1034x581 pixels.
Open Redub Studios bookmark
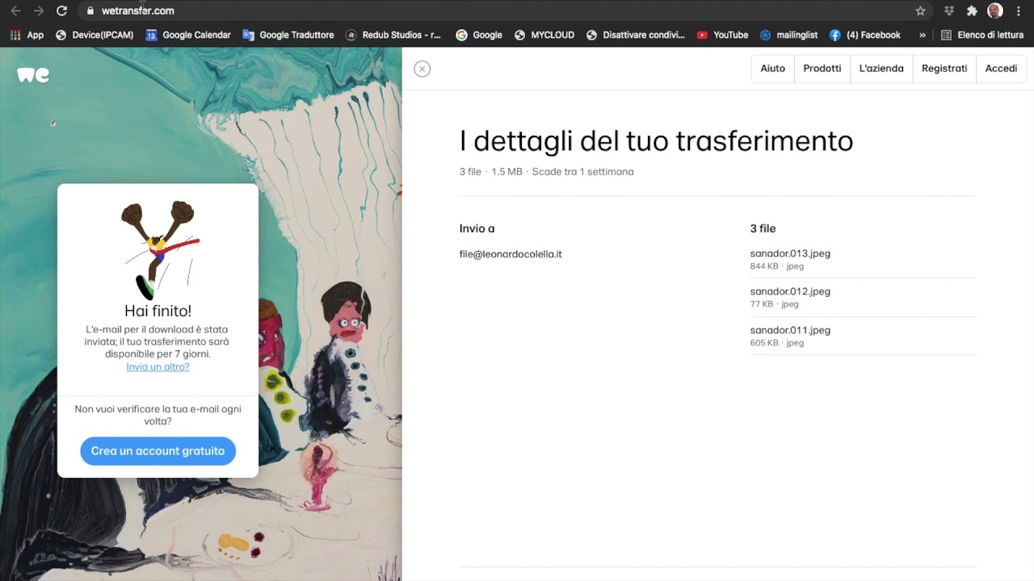click(393, 35)
